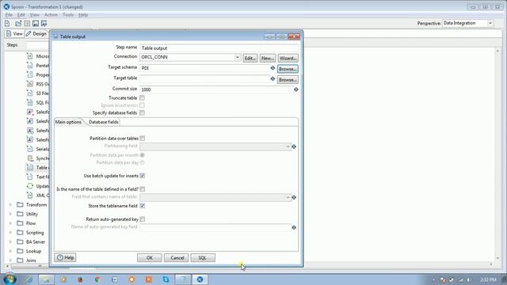The height and width of the screenshot is (285, 507).
Task: Toggle the Ignore insert errors checkbox
Action: [142, 105]
